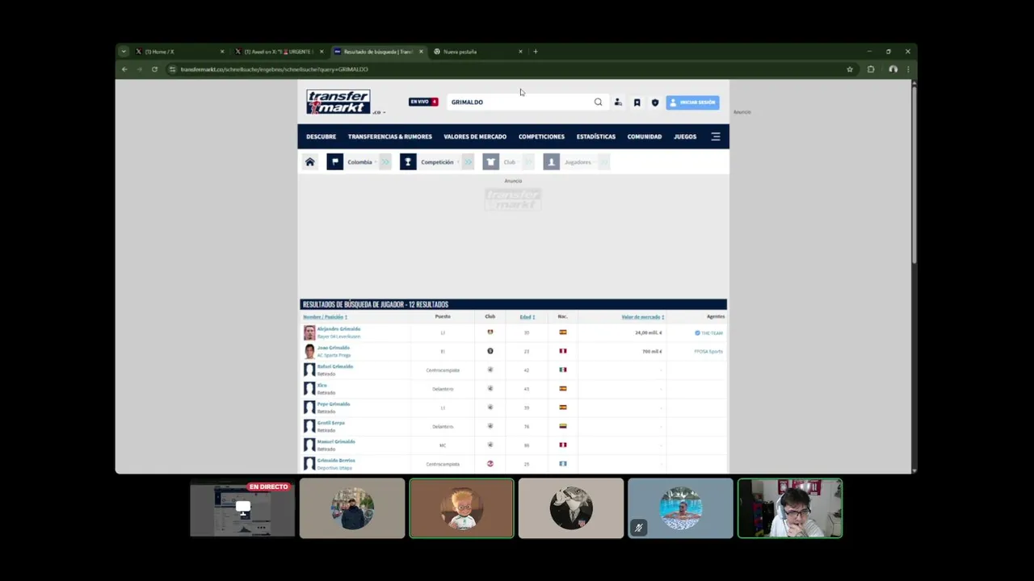The image size is (1034, 581).
Task: Switch to the Nueva pestaña tab
Action: [x=478, y=52]
